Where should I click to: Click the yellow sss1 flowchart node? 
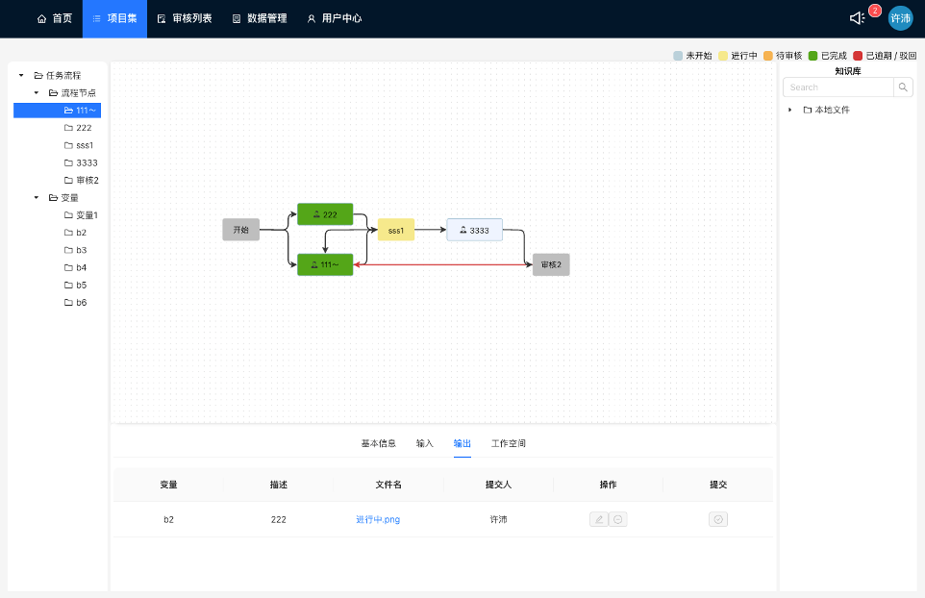395,230
